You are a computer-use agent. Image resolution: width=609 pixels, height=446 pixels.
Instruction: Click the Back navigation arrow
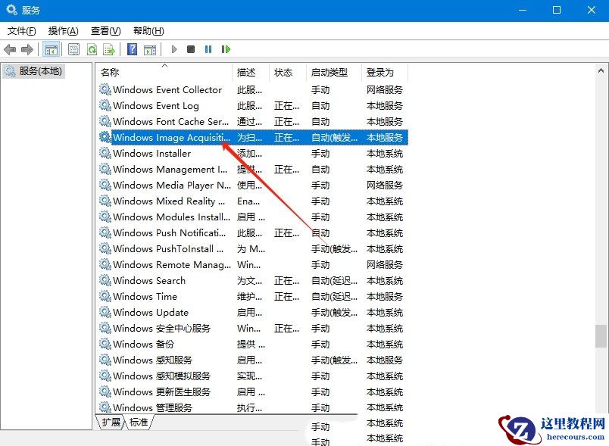pos(10,49)
